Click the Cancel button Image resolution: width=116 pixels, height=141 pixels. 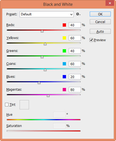(x=100, y=22)
